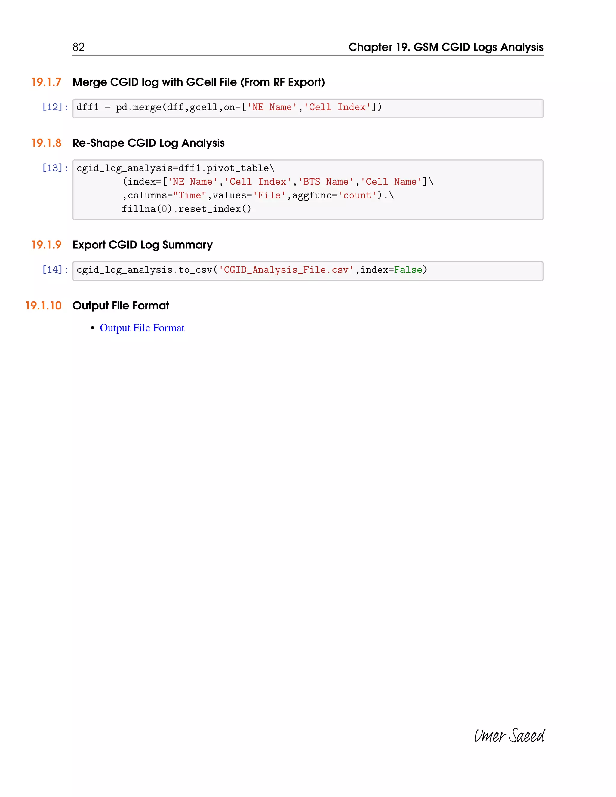Click the Umer Saeed signature text
This screenshot has height=797, width=616.
tap(509, 735)
